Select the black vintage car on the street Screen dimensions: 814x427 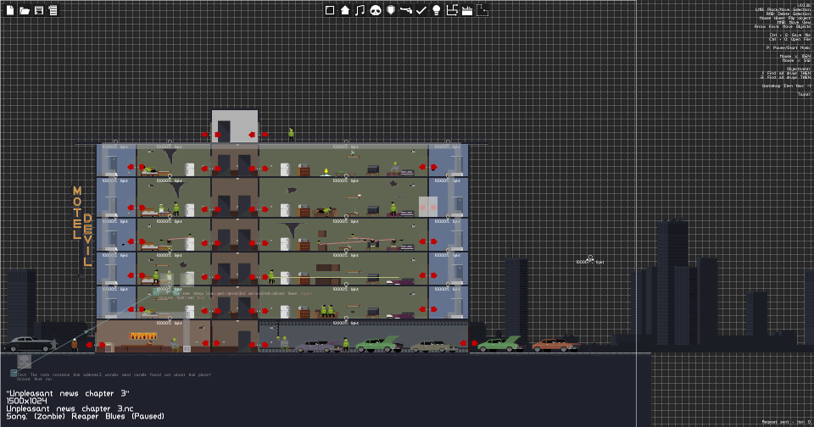point(30,343)
